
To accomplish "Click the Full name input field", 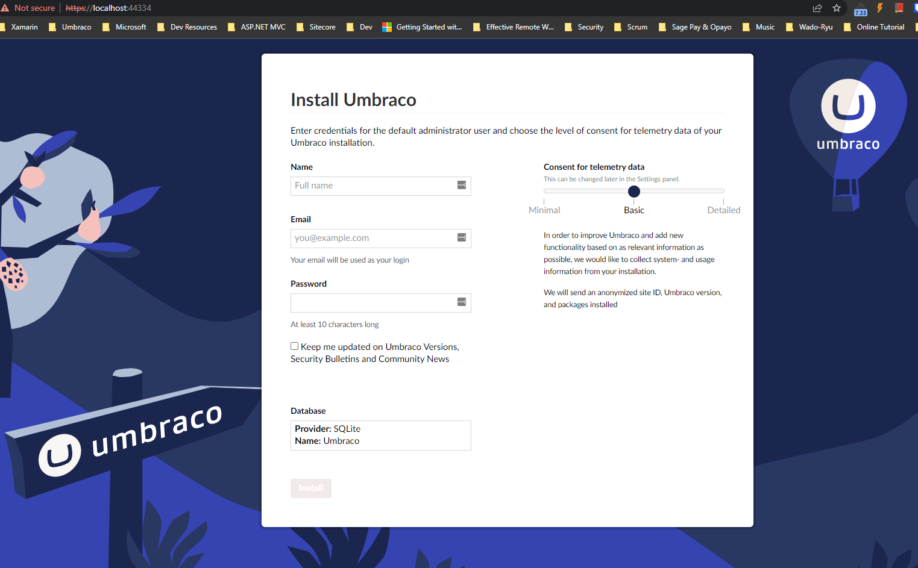I will coord(381,186).
